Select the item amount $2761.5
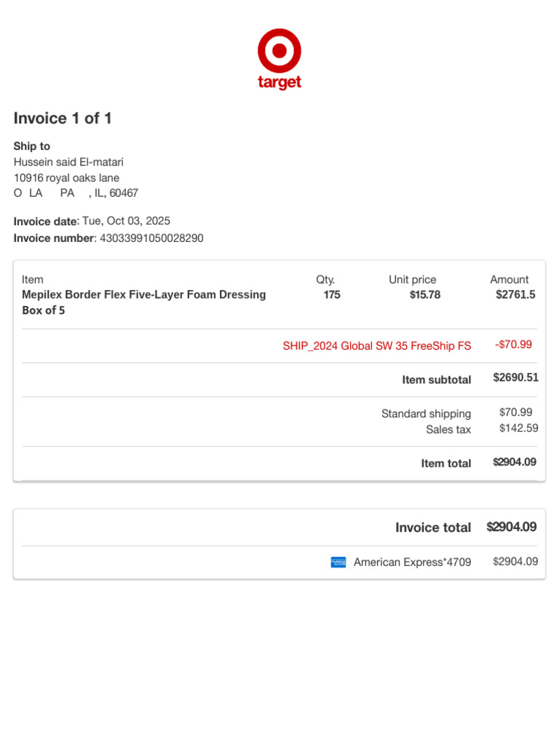 tap(515, 294)
